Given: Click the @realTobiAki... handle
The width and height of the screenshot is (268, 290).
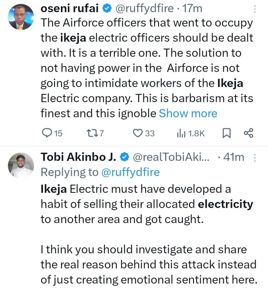Looking at the screenshot, I should tap(171, 157).
